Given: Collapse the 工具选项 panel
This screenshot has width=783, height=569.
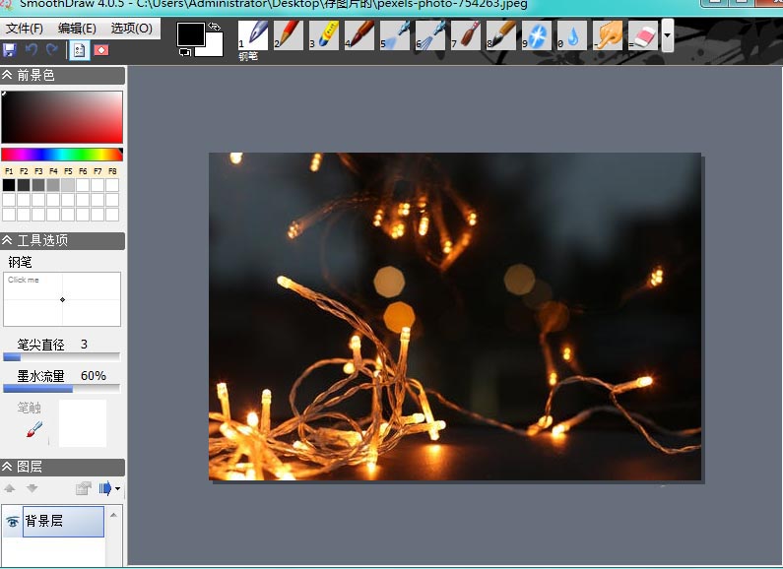Looking at the screenshot, I should pyautogui.click(x=7, y=240).
